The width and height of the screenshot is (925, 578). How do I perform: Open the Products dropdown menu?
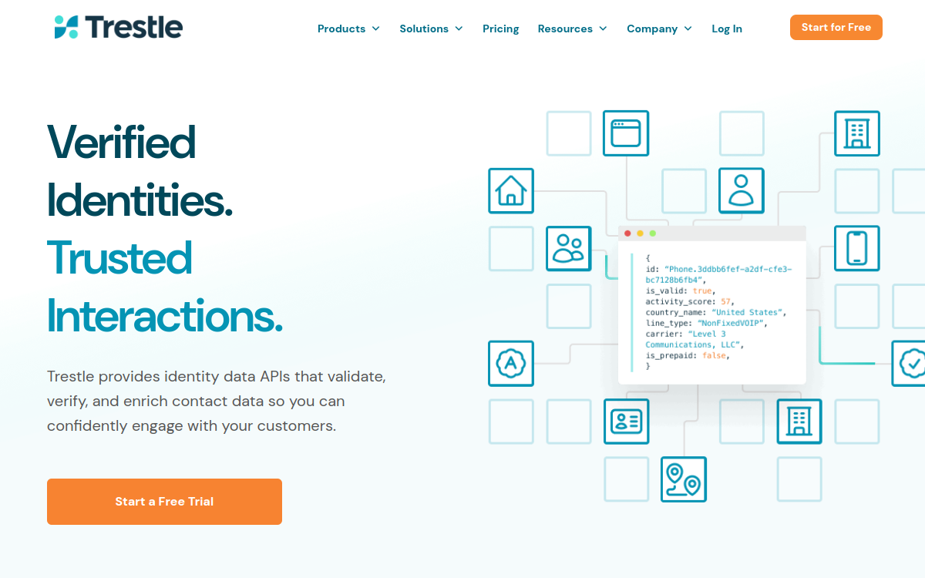(348, 29)
